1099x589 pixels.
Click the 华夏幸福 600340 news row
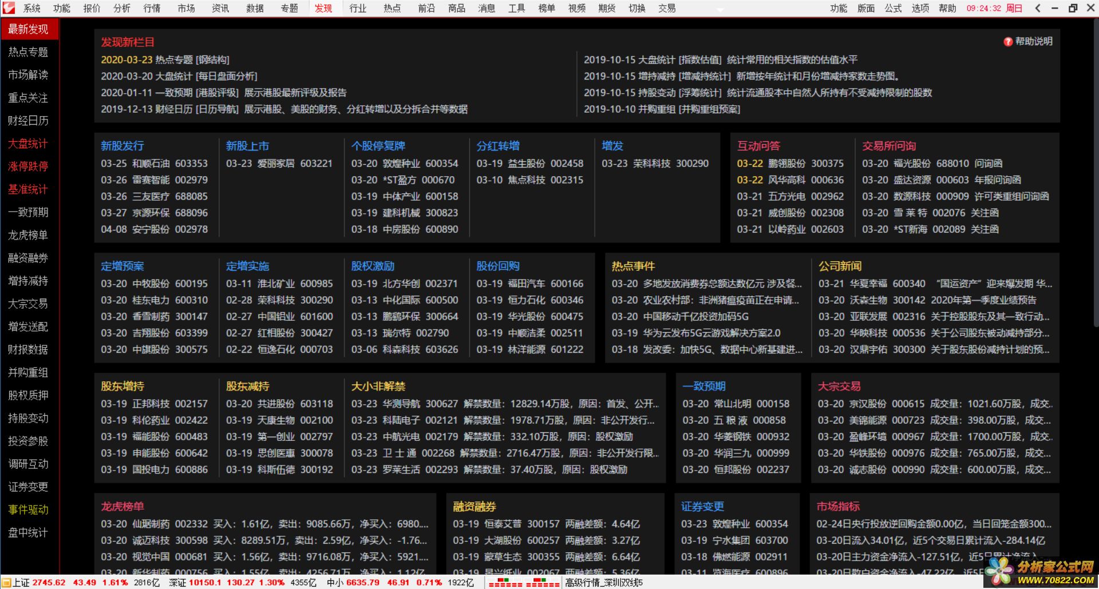(x=935, y=284)
